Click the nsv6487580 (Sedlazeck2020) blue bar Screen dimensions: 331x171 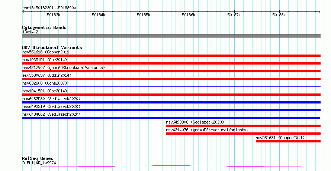[171, 102]
